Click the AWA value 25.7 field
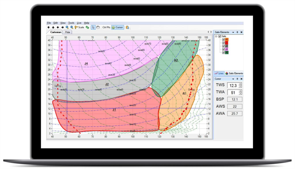 coord(235,114)
